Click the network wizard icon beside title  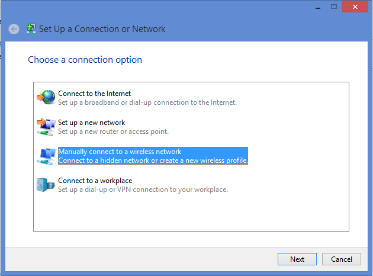coord(31,29)
